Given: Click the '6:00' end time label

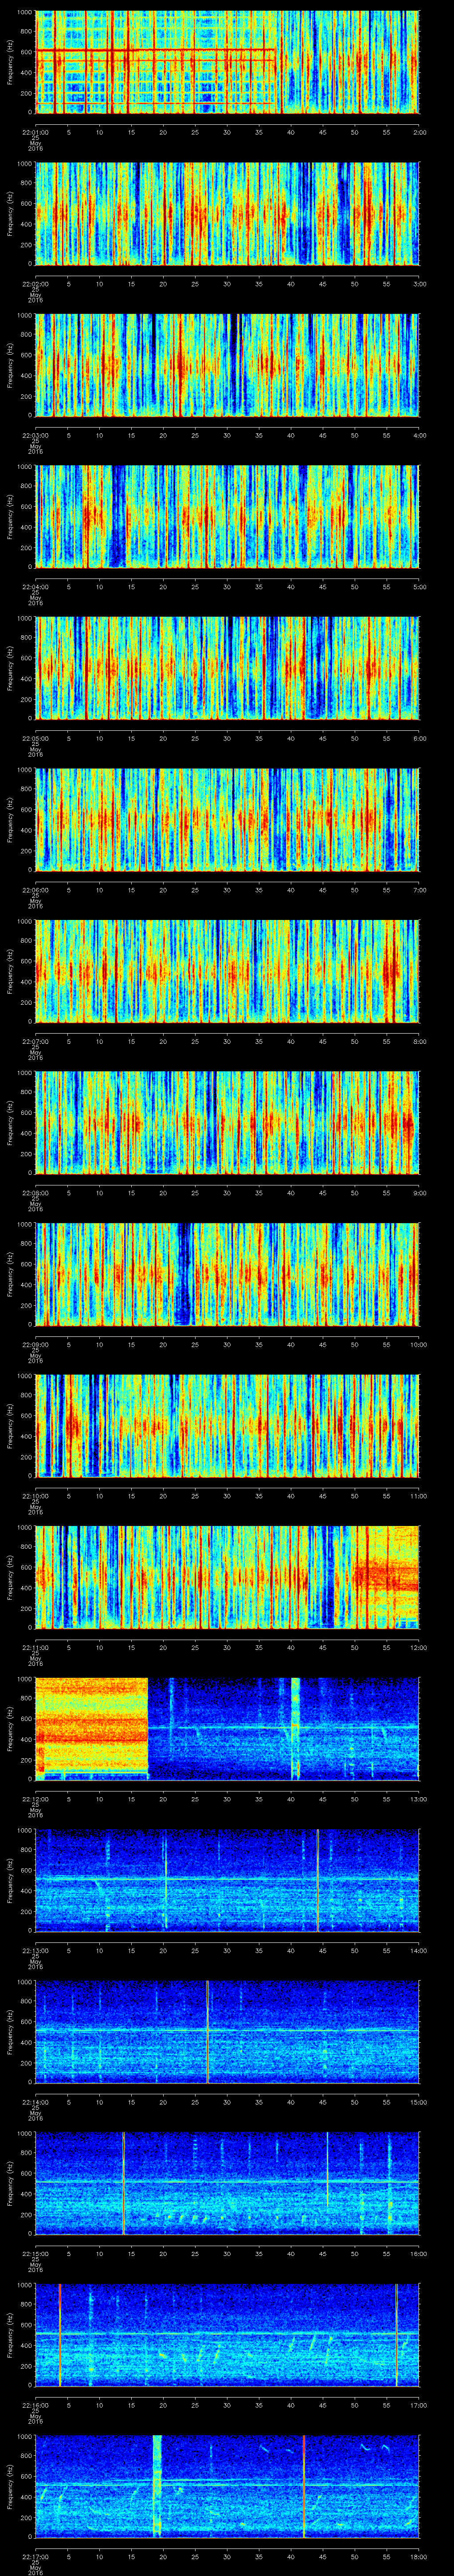Looking at the screenshot, I should click(x=419, y=738).
